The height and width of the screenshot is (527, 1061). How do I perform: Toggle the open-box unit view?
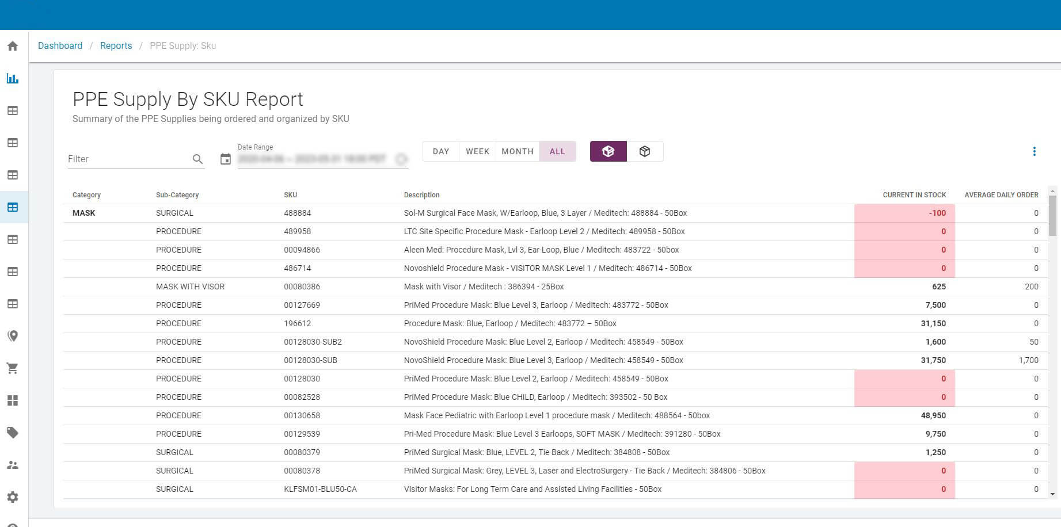(608, 151)
